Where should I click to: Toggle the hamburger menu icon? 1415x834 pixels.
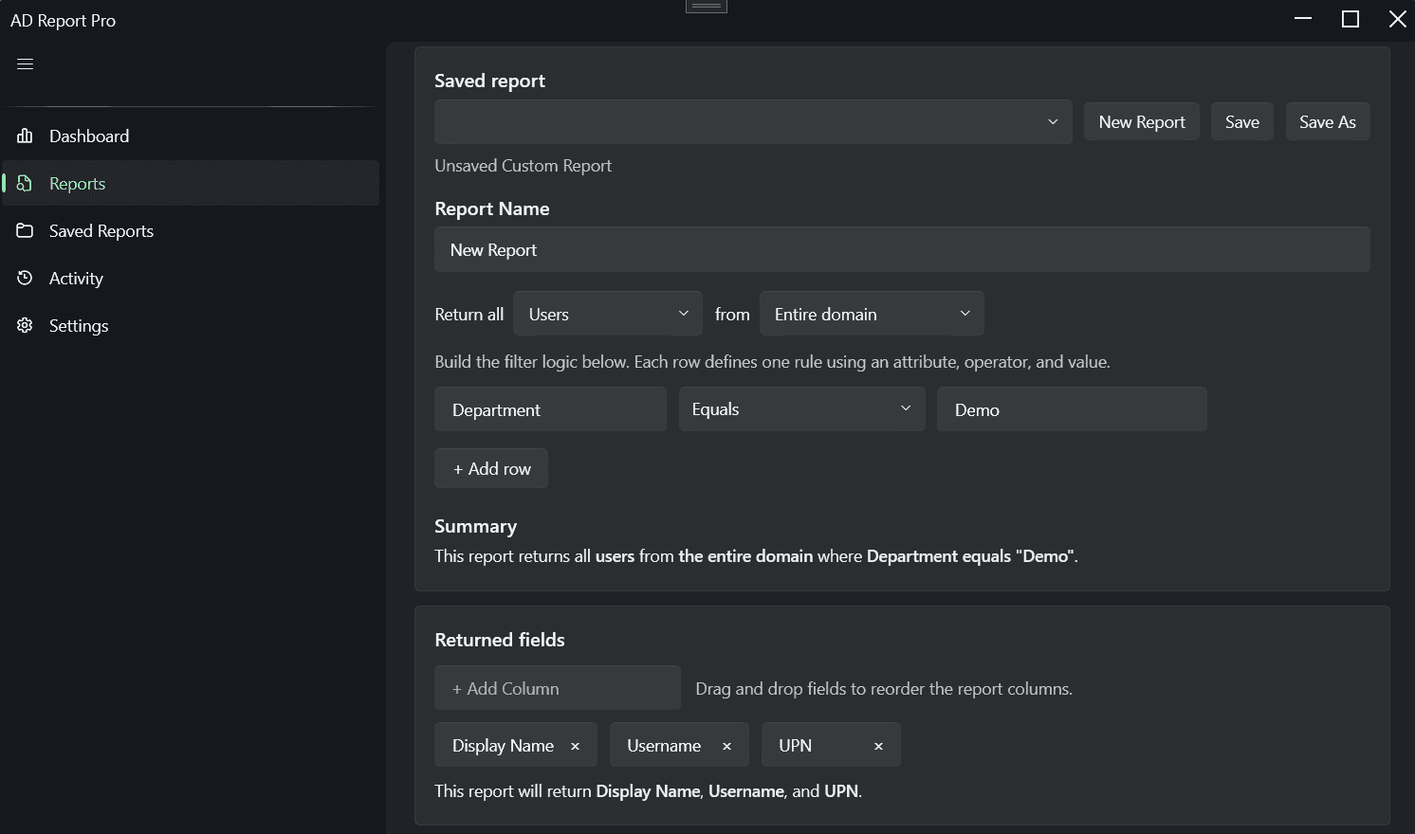26,64
